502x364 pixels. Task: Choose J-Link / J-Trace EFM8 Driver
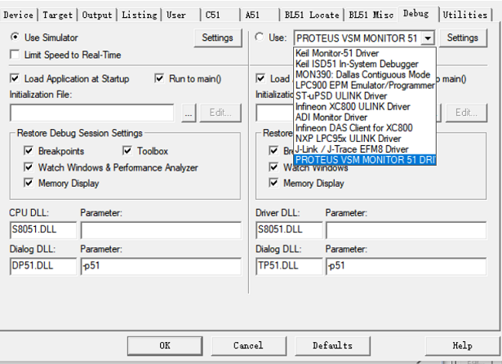click(365, 149)
